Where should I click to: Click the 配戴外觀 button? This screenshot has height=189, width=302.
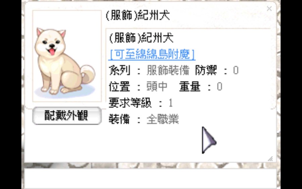pyautogui.click(x=67, y=115)
